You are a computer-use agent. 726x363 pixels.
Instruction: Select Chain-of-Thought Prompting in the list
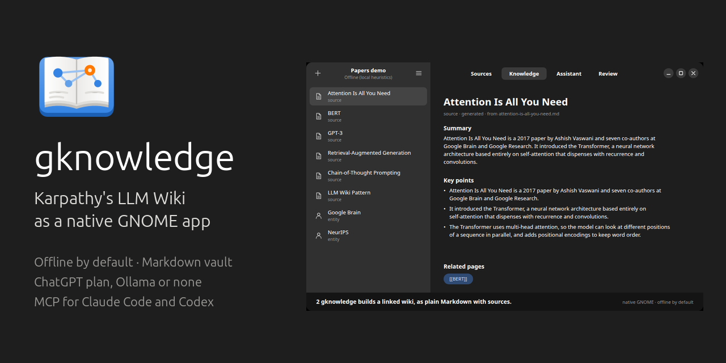368,176
